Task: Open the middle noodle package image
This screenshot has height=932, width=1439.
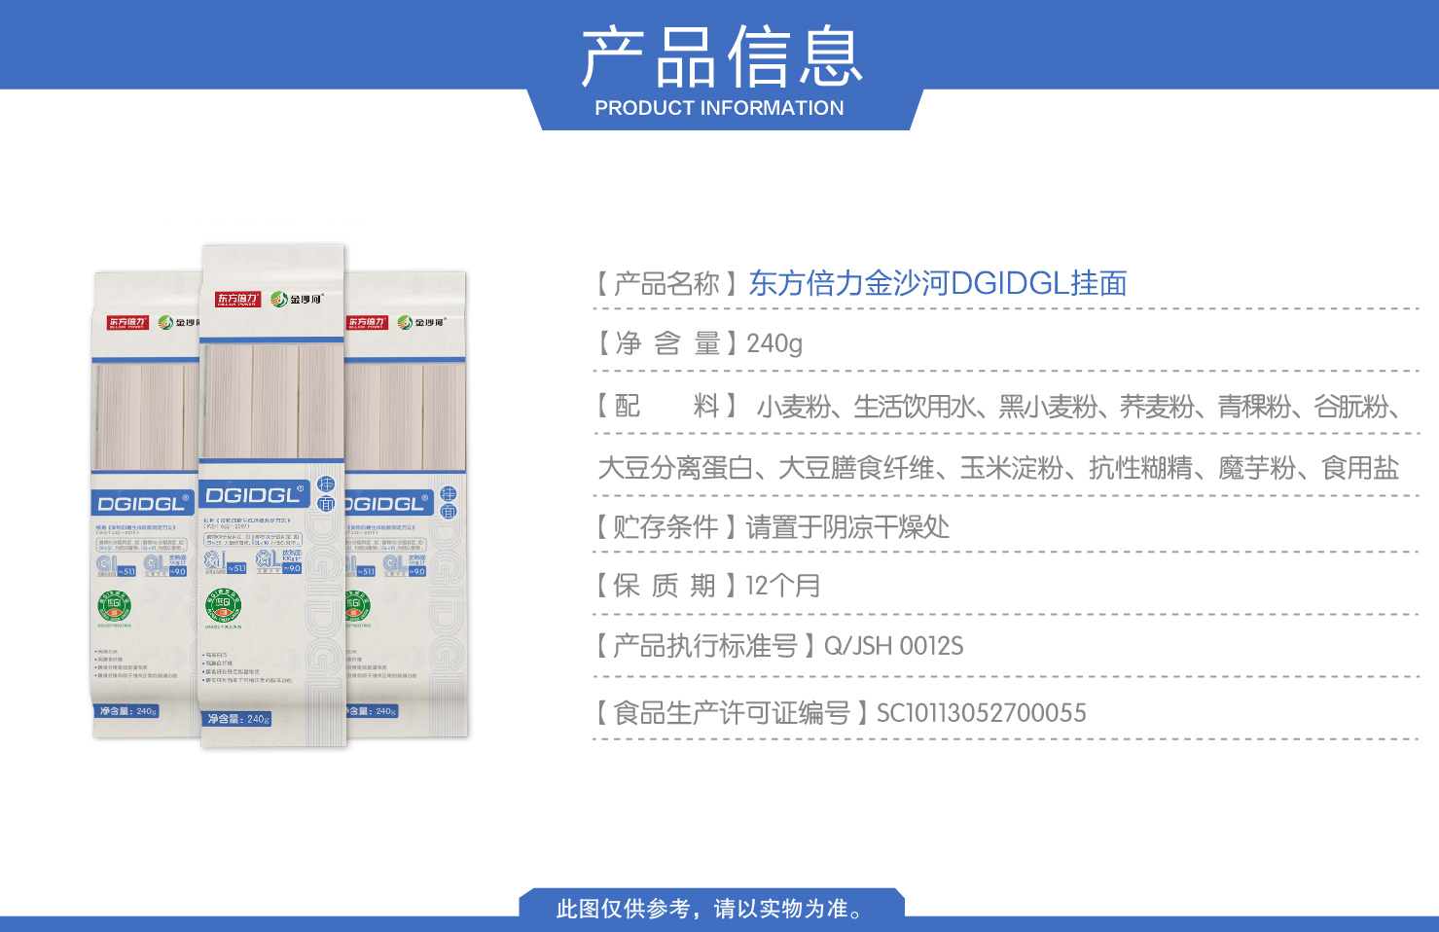Action: coord(272,496)
